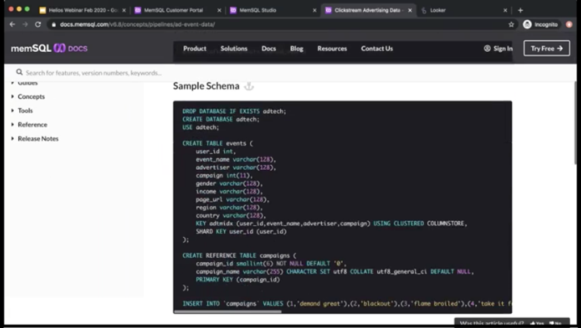Bookmark page with the star icon
Screen dimensions: 581x328
click(511, 24)
